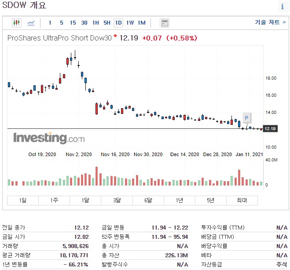Viewport: 290px width, 270px height.
Task: Select the 5H interval
Action: 107,23
